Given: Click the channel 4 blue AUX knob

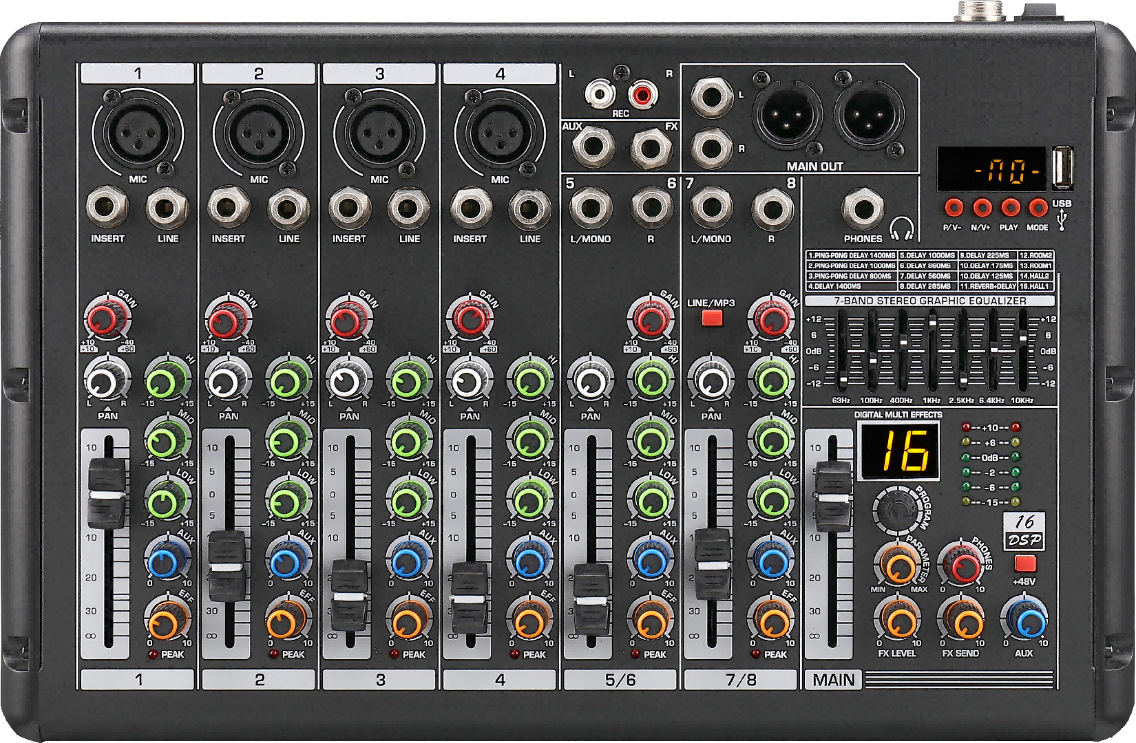Looking at the screenshot, I should [x=529, y=561].
